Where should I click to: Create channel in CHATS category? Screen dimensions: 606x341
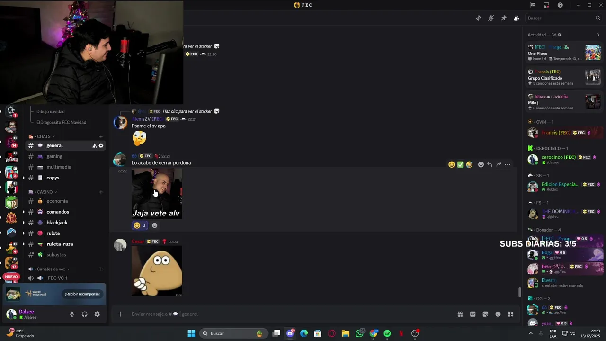[x=101, y=136]
